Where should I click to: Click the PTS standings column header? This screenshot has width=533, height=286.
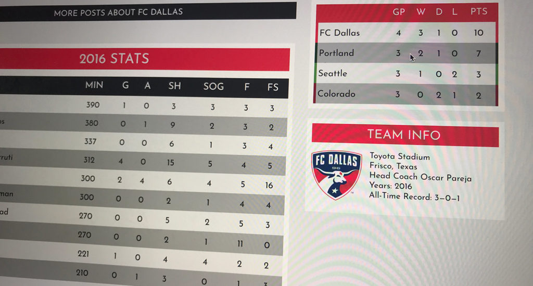479,11
